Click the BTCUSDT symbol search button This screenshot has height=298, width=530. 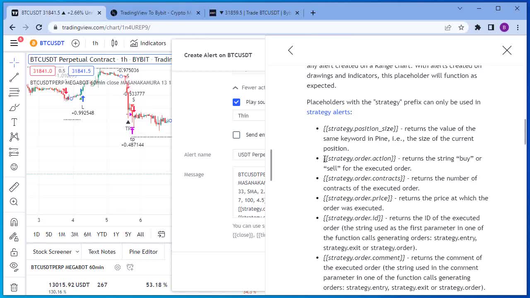(47, 43)
